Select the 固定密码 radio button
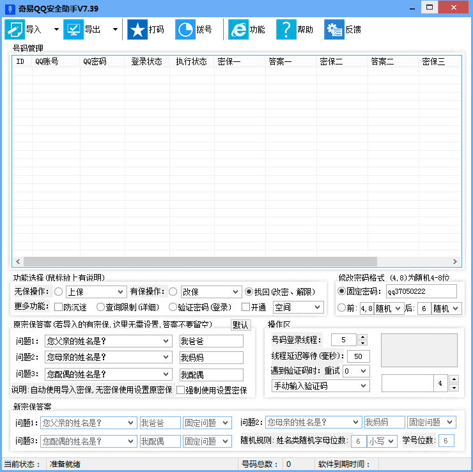Screen dimensions: 473x472 [x=342, y=291]
